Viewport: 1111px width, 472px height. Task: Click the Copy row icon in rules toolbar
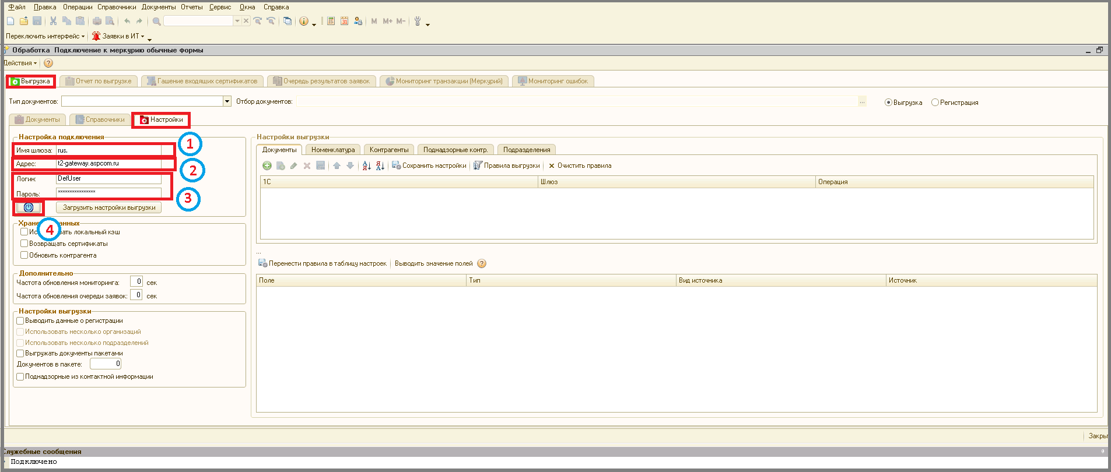pos(281,165)
